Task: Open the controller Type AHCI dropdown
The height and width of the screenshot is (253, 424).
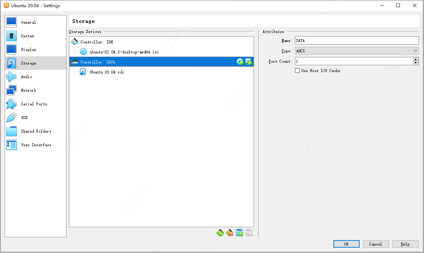Action: [357, 51]
